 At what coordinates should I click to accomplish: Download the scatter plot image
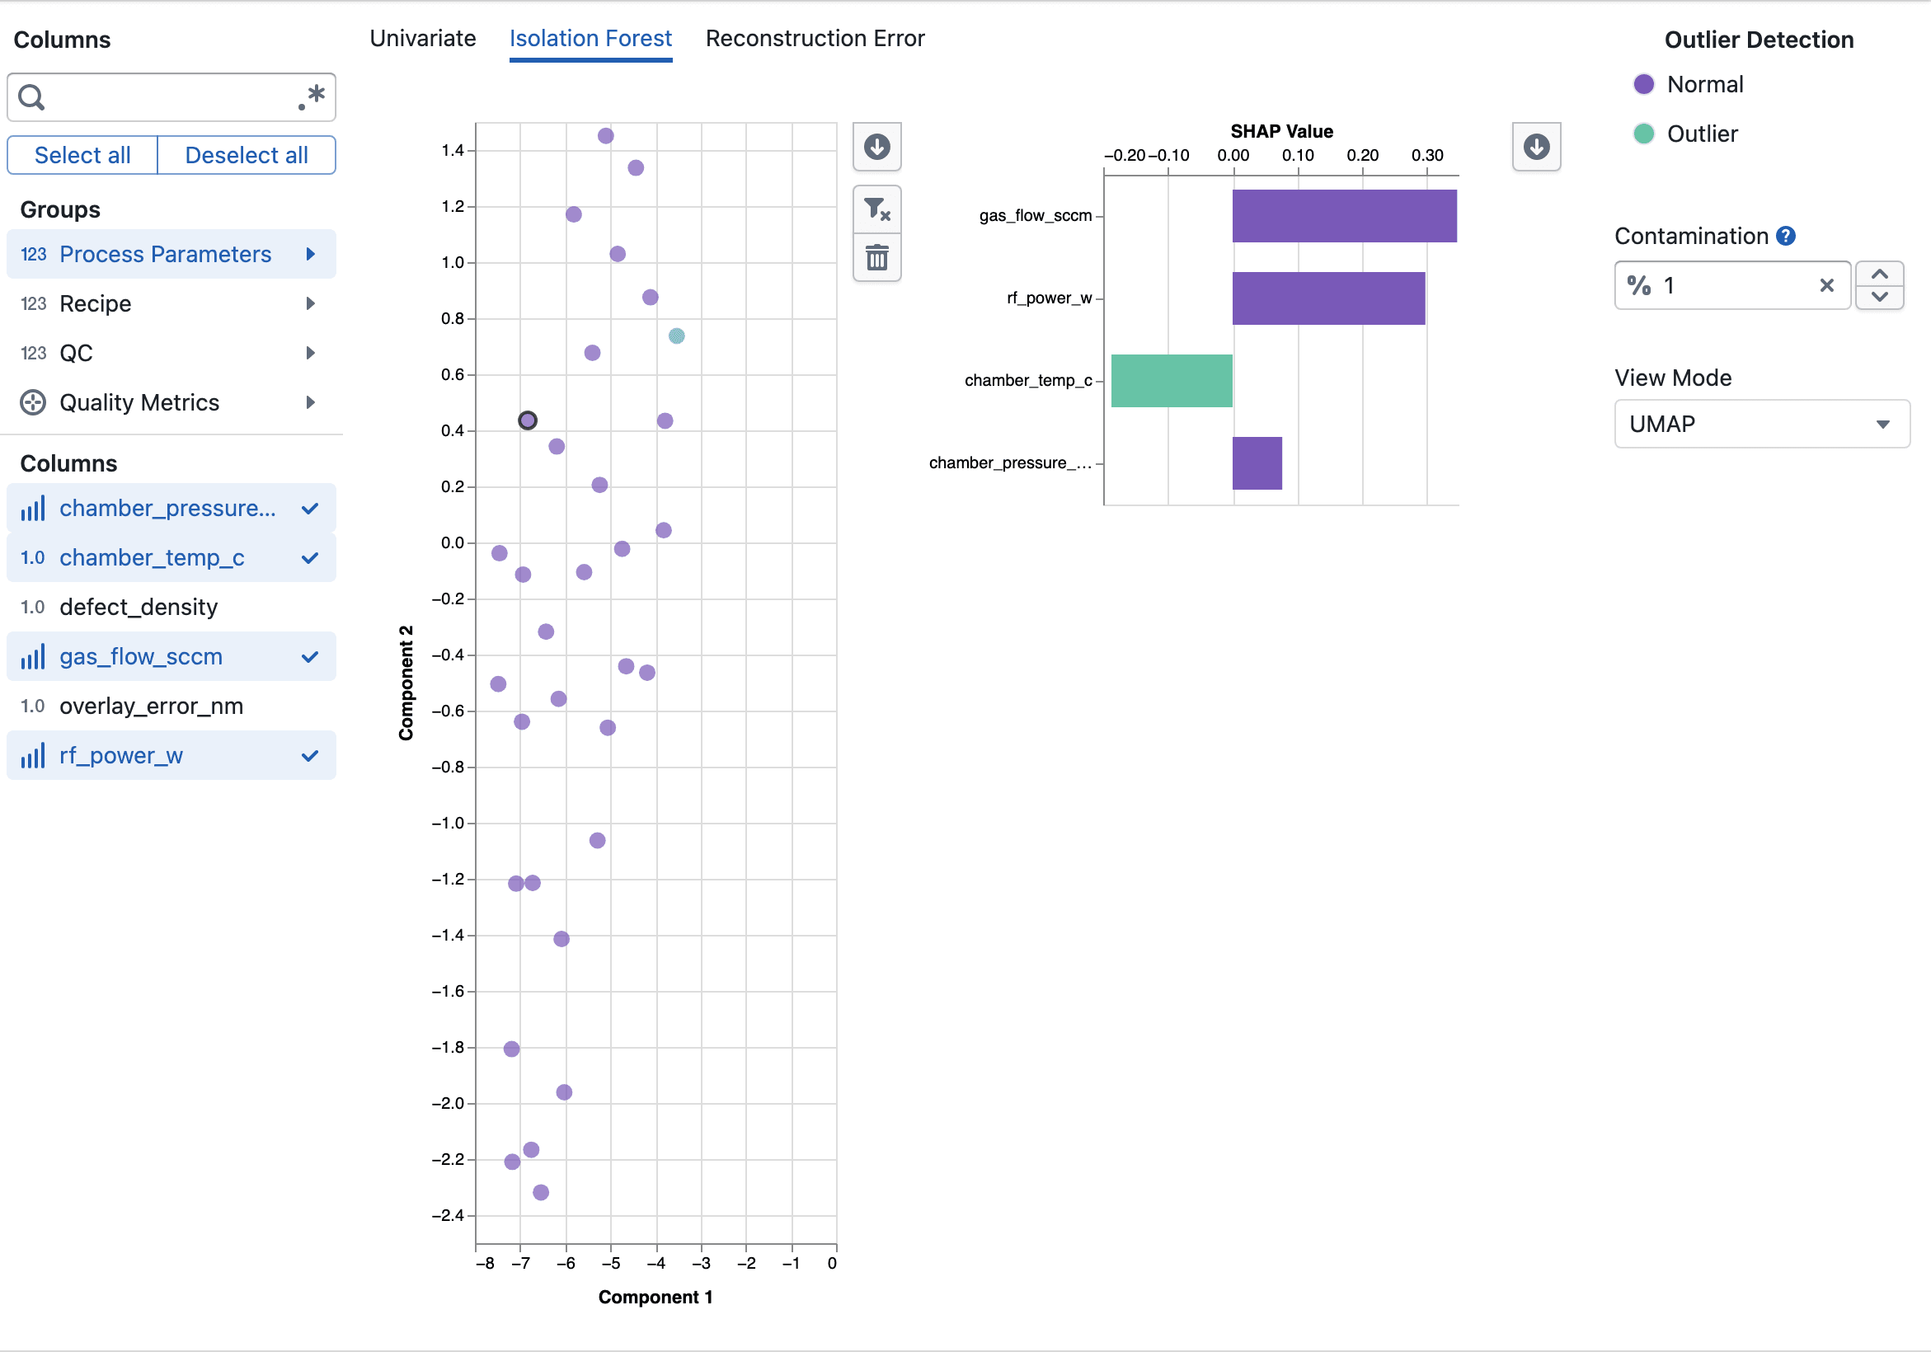point(876,146)
